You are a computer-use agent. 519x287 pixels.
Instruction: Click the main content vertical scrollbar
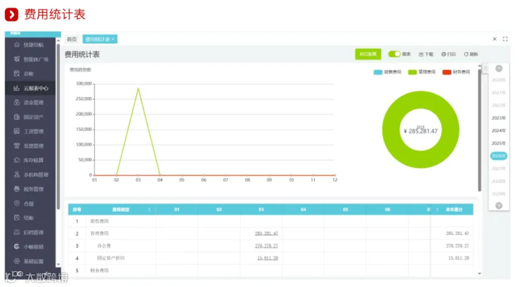point(479,131)
